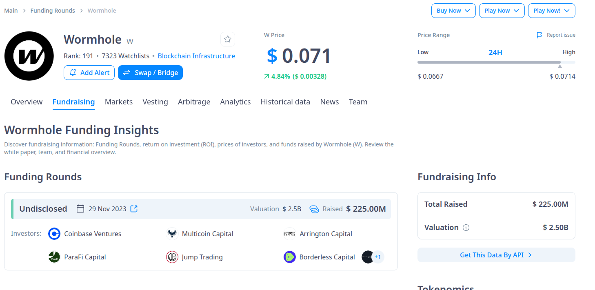The height and width of the screenshot is (290, 595).
Task: Click the Low price $ 0.0667
Action: click(x=430, y=76)
